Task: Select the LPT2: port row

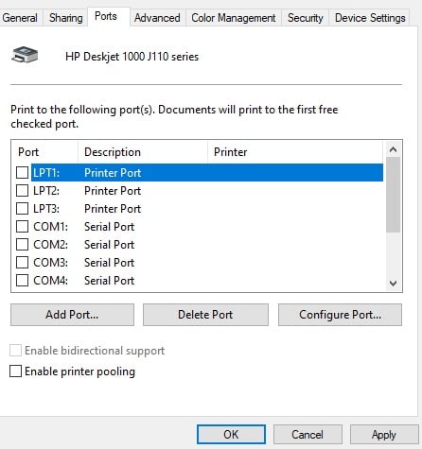Action: coord(199,190)
